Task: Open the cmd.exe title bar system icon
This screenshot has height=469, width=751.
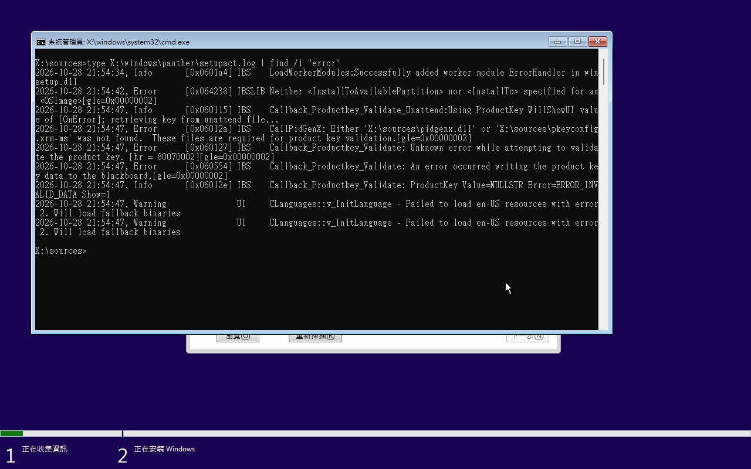Action: click(x=40, y=42)
